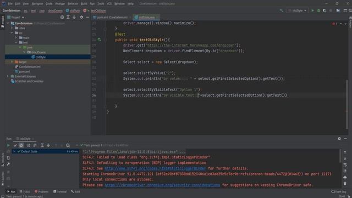Sort test results by duration

coord(35,145)
